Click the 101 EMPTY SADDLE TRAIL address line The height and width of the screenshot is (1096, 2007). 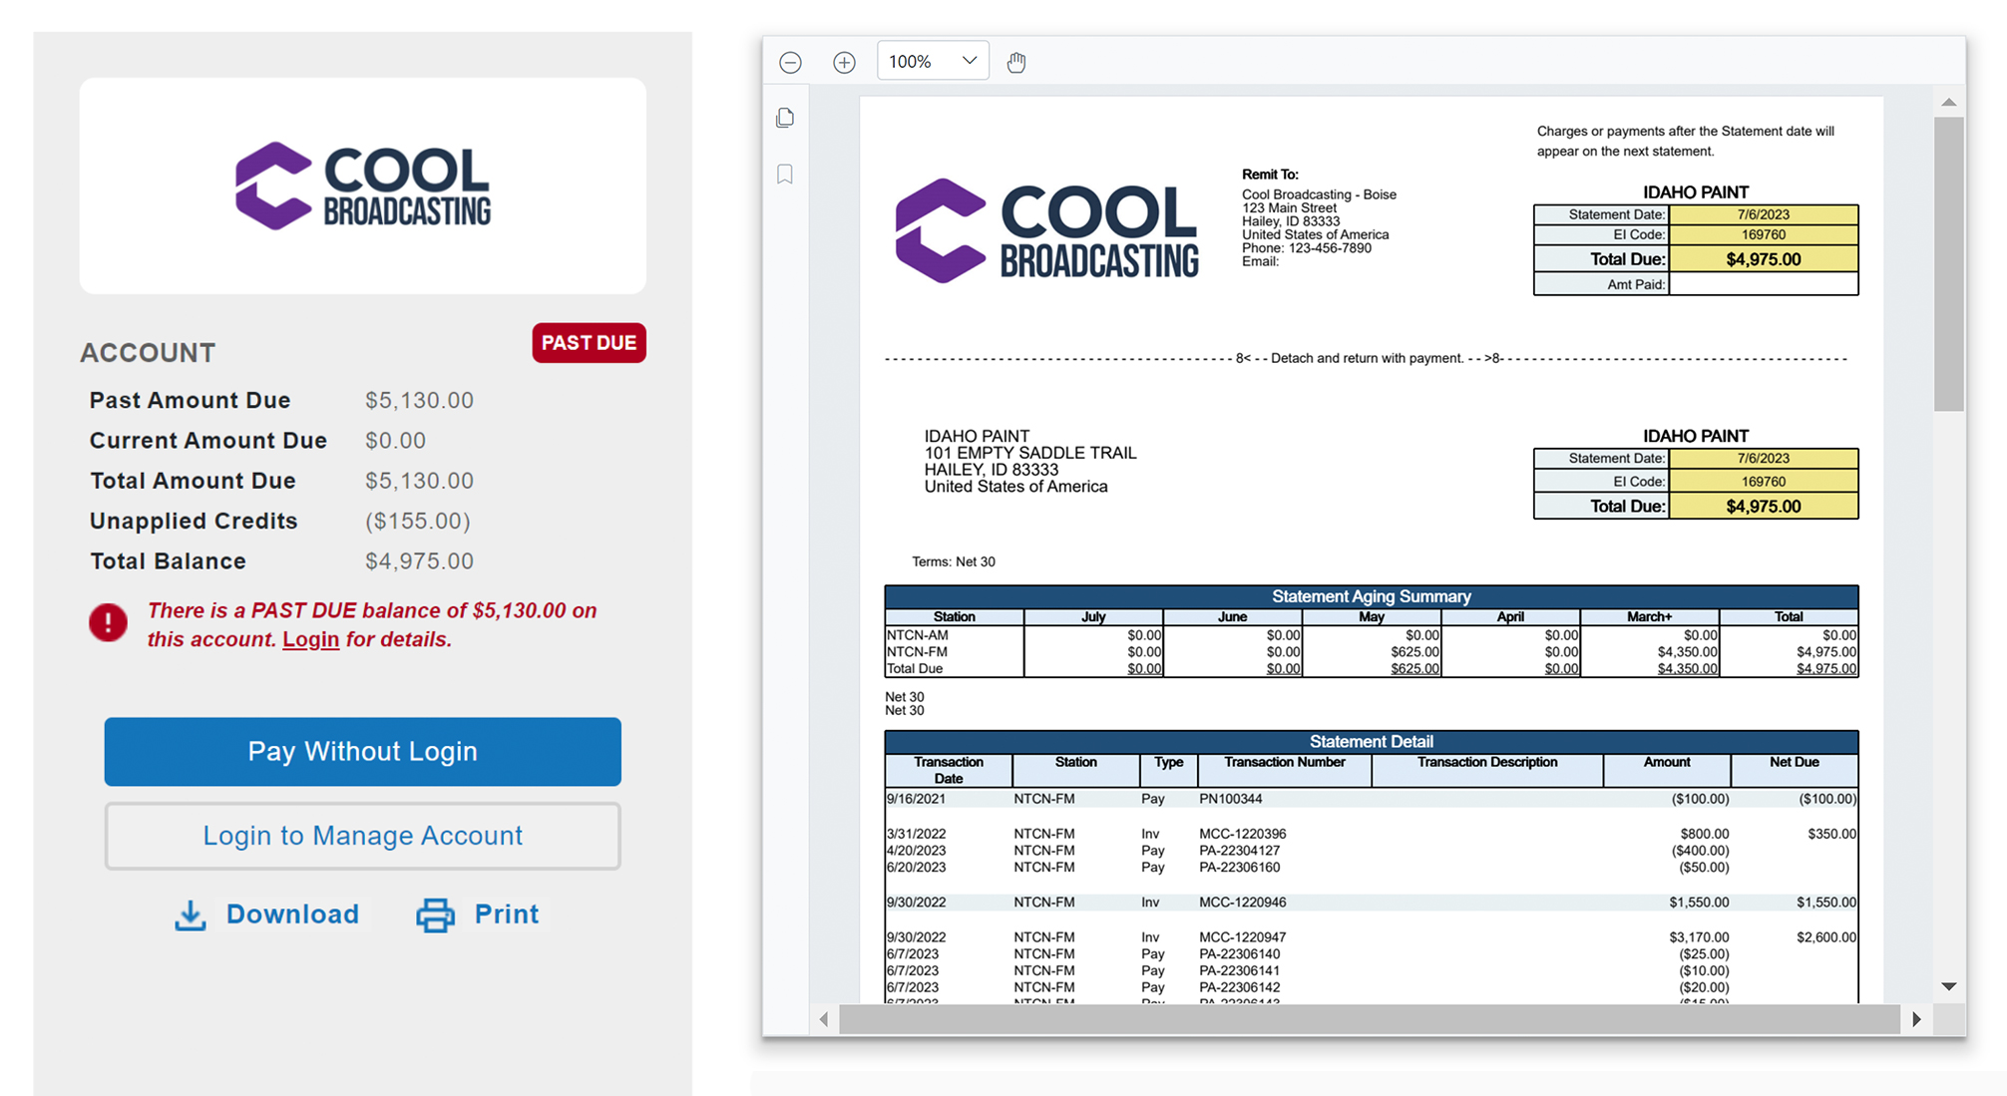(1030, 453)
